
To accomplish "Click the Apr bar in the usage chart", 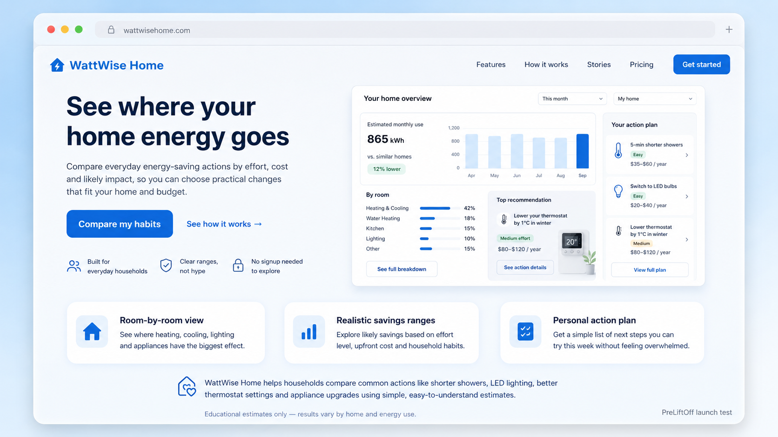I will (x=472, y=151).
